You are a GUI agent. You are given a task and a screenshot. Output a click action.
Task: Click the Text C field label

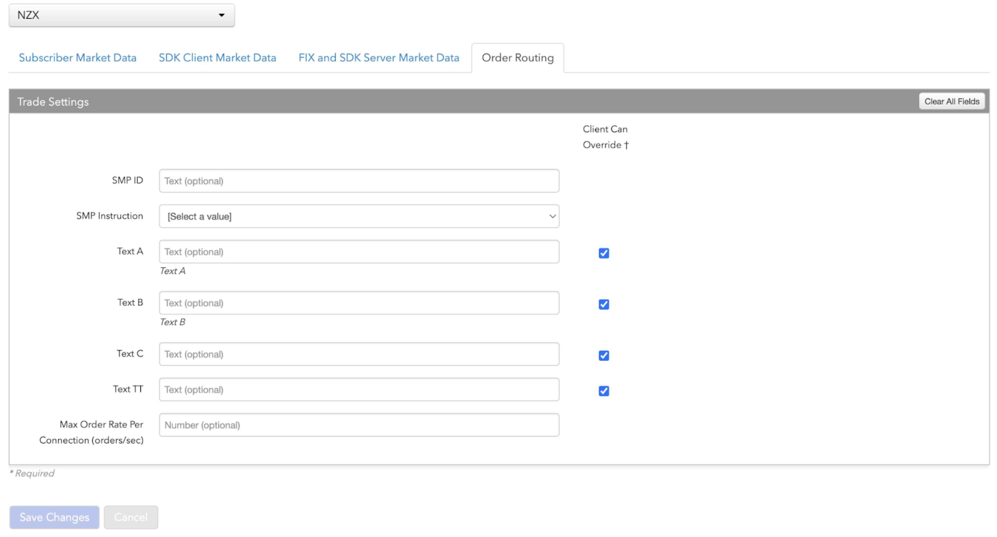(130, 354)
